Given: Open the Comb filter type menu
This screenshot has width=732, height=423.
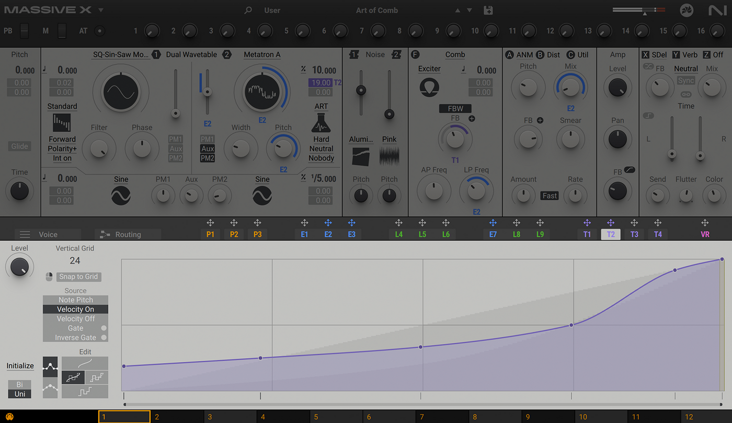Looking at the screenshot, I should (x=455, y=54).
